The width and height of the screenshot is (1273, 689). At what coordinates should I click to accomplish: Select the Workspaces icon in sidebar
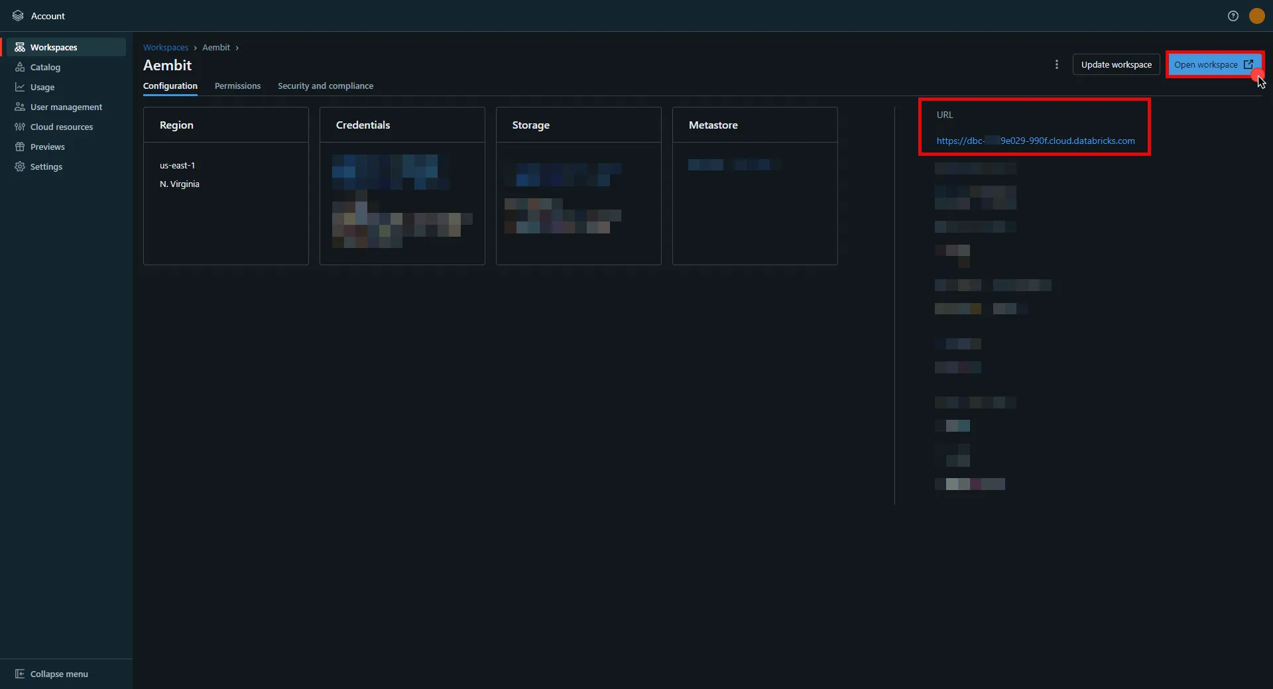[20, 47]
